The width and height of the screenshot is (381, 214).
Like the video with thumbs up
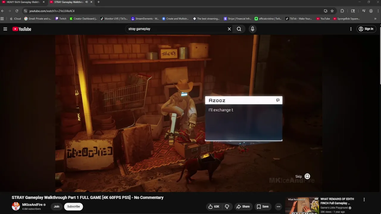pos(214,207)
